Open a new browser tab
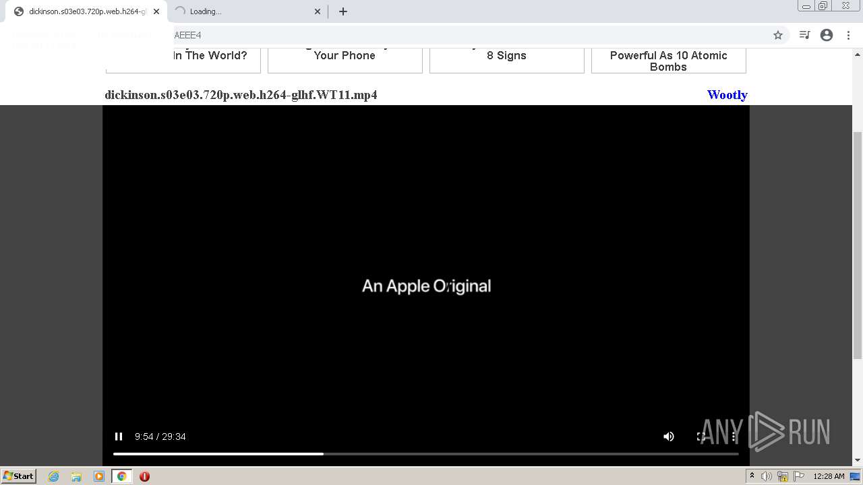Image resolution: width=863 pixels, height=485 pixels. tap(343, 11)
